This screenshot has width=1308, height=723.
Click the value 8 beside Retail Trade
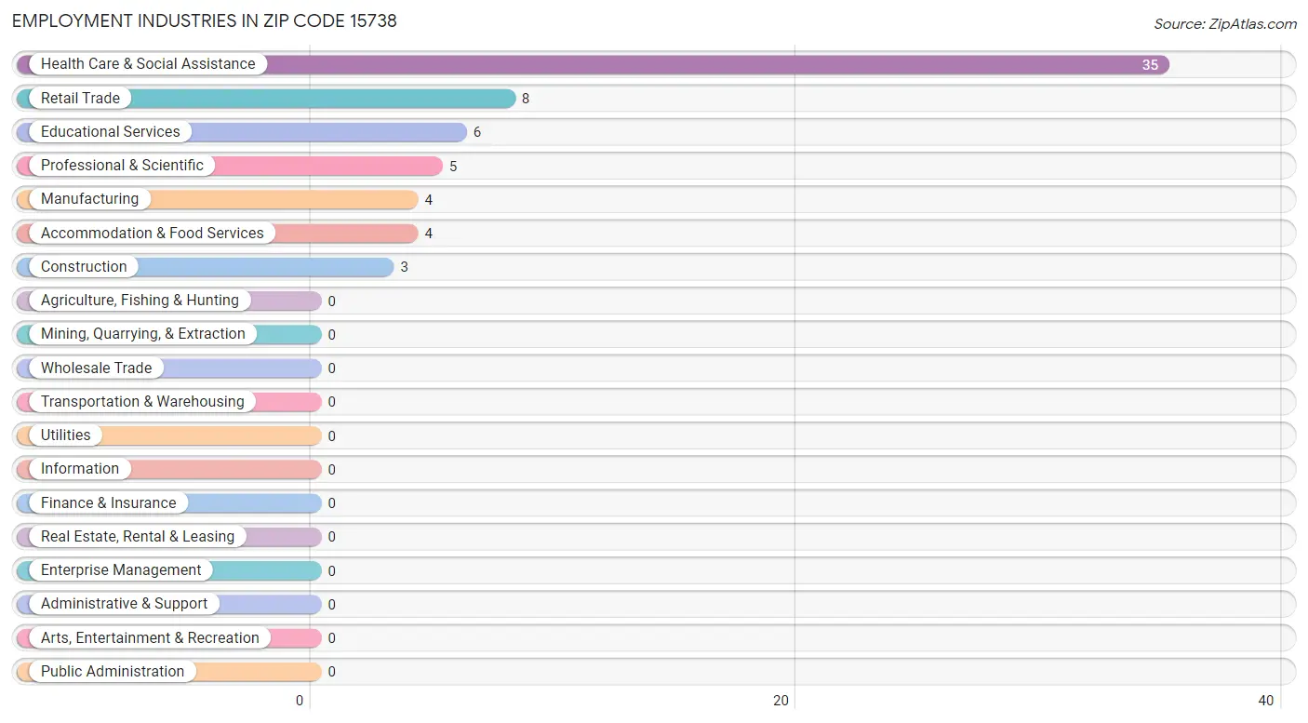[x=526, y=99]
